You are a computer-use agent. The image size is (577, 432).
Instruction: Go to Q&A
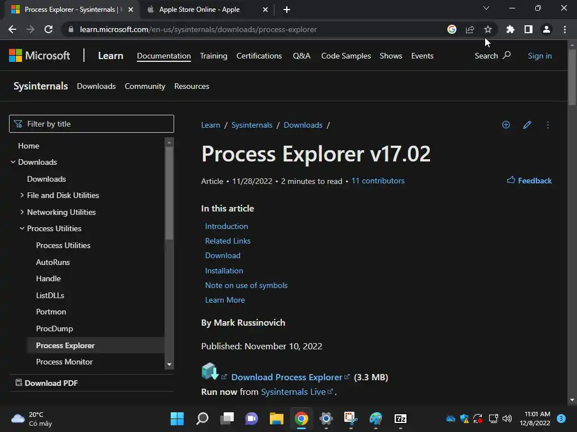[301, 56]
